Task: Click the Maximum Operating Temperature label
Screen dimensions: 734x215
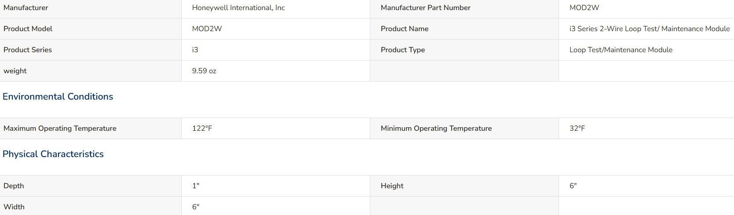Action: 60,129
